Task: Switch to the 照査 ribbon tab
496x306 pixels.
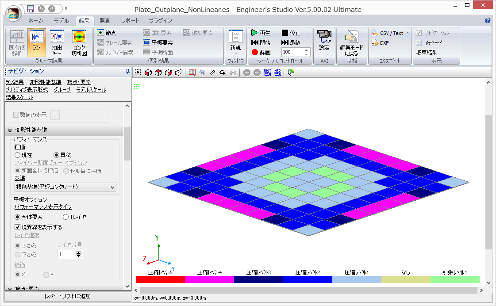Action: tap(105, 20)
